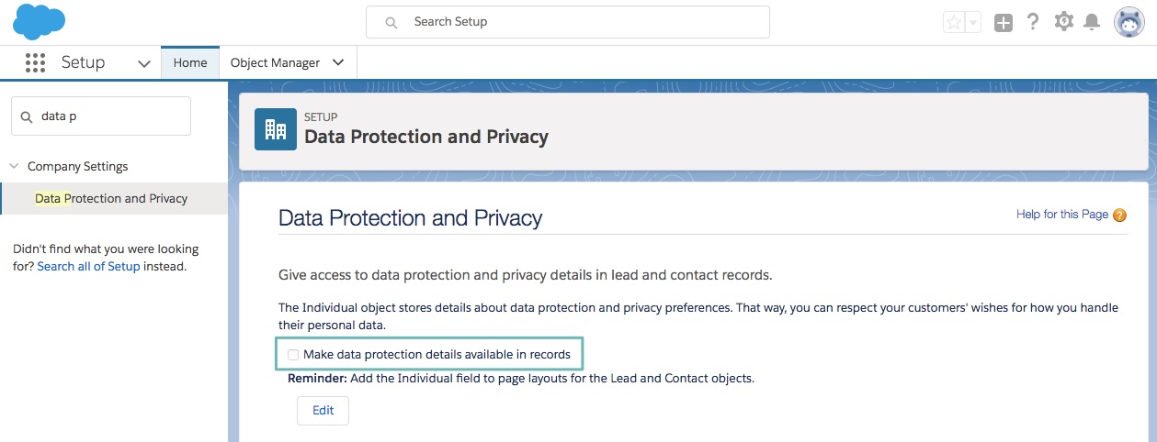Open the App Launcher dots grid
This screenshot has width=1157, height=442.
pyautogui.click(x=35, y=62)
